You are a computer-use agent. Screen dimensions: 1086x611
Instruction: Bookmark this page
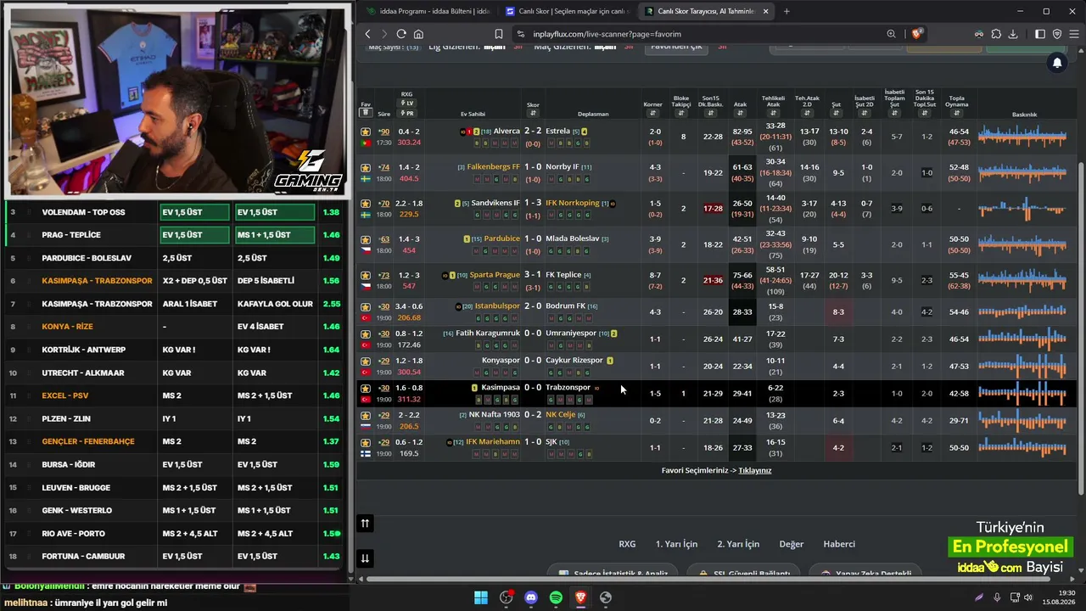[499, 34]
